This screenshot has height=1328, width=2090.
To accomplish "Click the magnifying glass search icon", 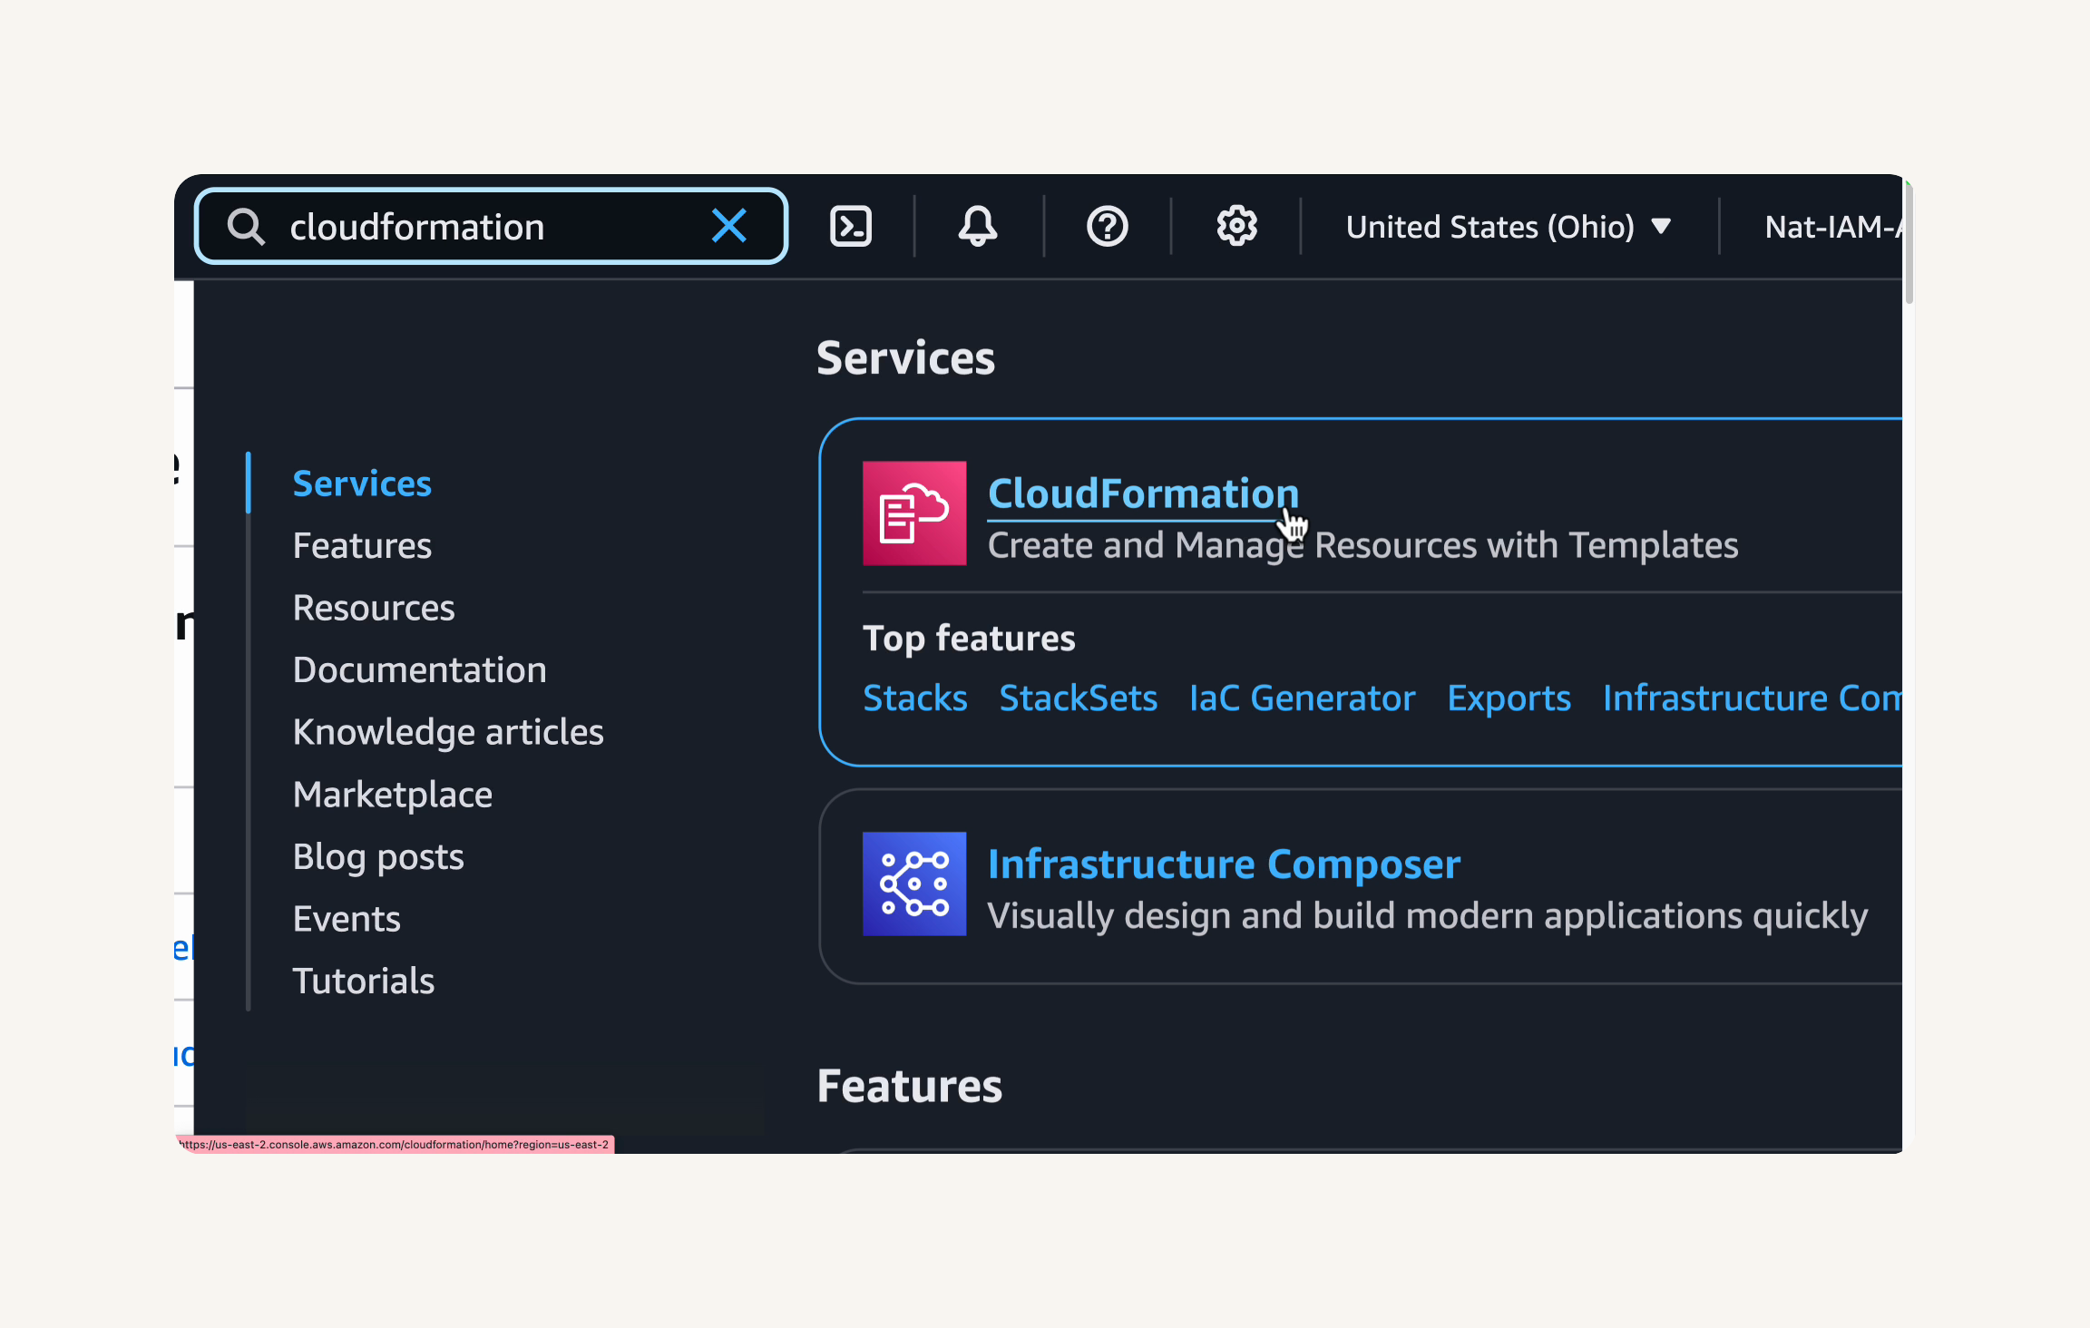I will (x=246, y=226).
